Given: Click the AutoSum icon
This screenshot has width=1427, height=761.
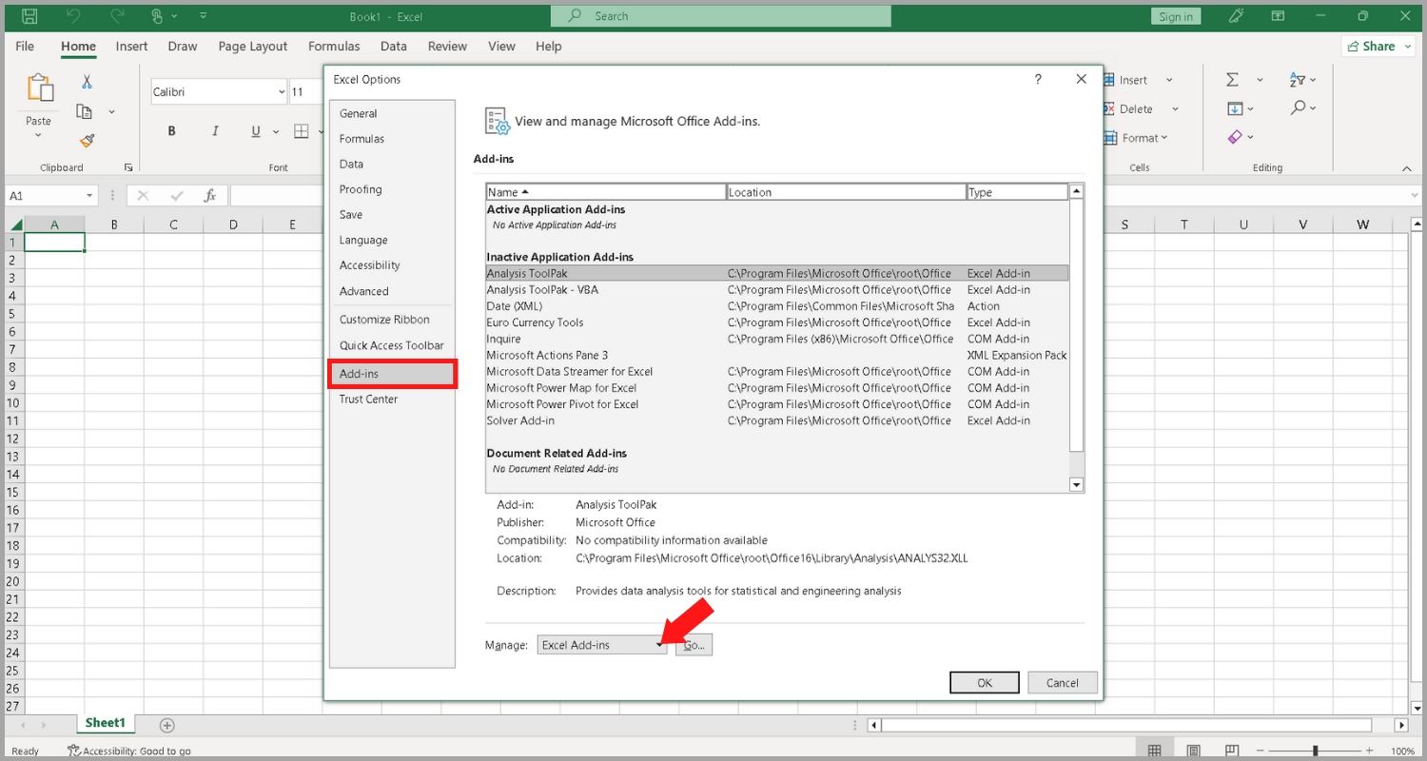Looking at the screenshot, I should click(x=1233, y=79).
